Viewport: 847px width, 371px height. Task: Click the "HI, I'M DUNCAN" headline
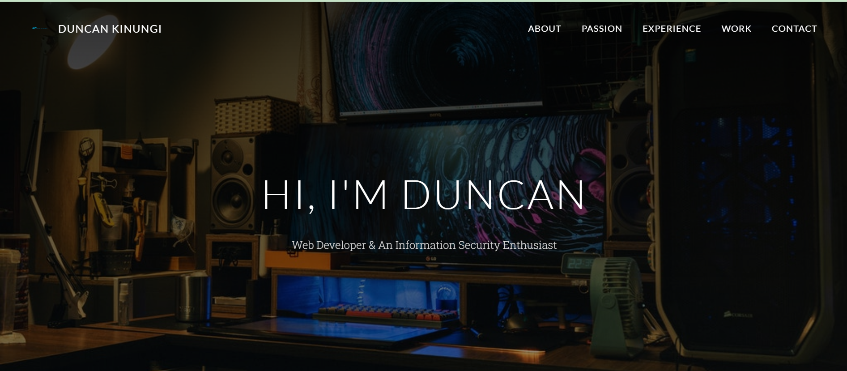[x=423, y=195]
